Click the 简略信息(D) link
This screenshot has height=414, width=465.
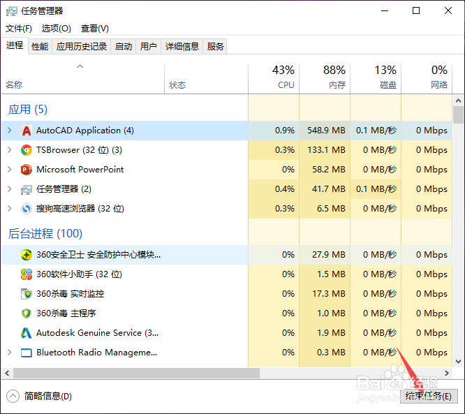point(48,397)
